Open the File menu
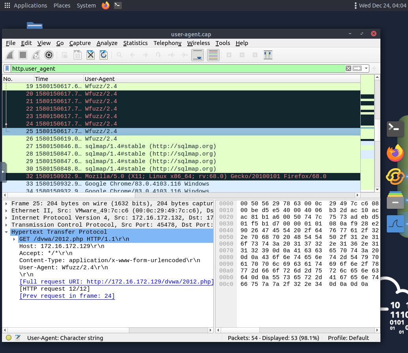The height and width of the screenshot is (353, 408). tap(11, 43)
